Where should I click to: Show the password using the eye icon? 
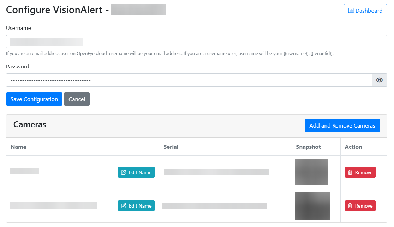[x=380, y=80]
